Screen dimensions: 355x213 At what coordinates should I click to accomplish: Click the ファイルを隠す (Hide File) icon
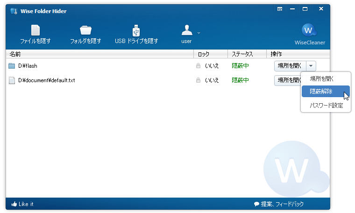pos(35,30)
